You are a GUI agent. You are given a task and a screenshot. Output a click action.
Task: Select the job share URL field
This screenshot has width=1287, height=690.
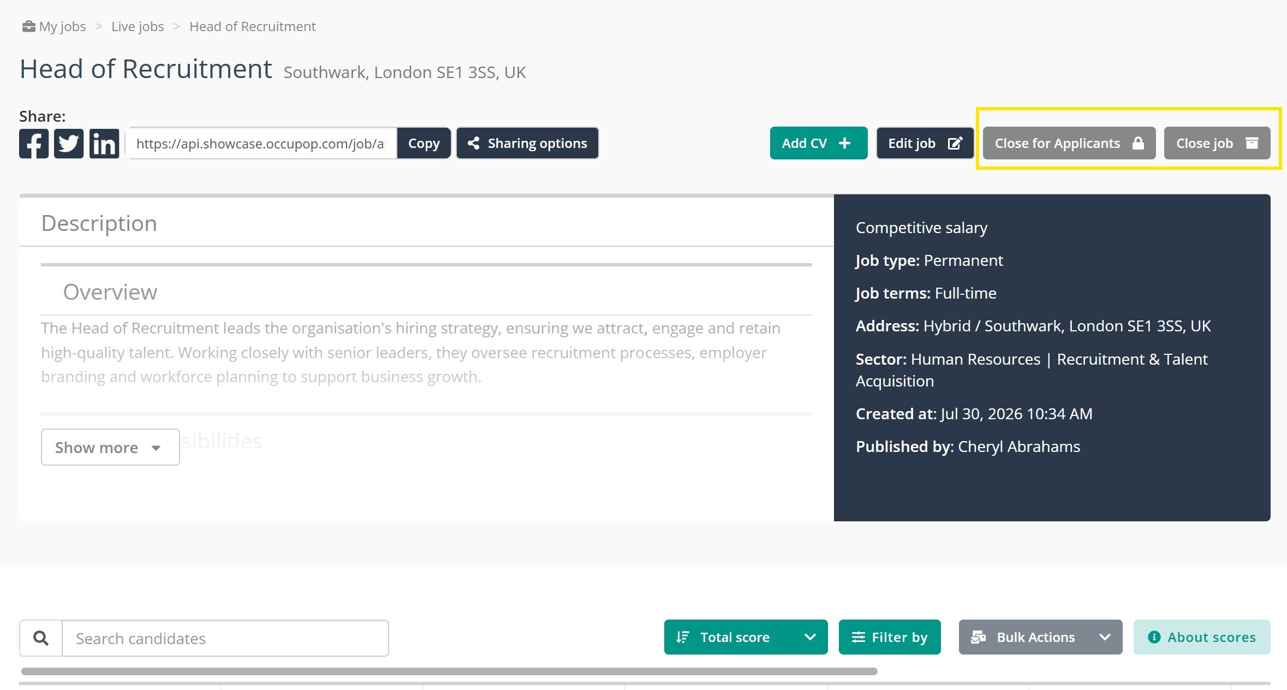tap(261, 144)
